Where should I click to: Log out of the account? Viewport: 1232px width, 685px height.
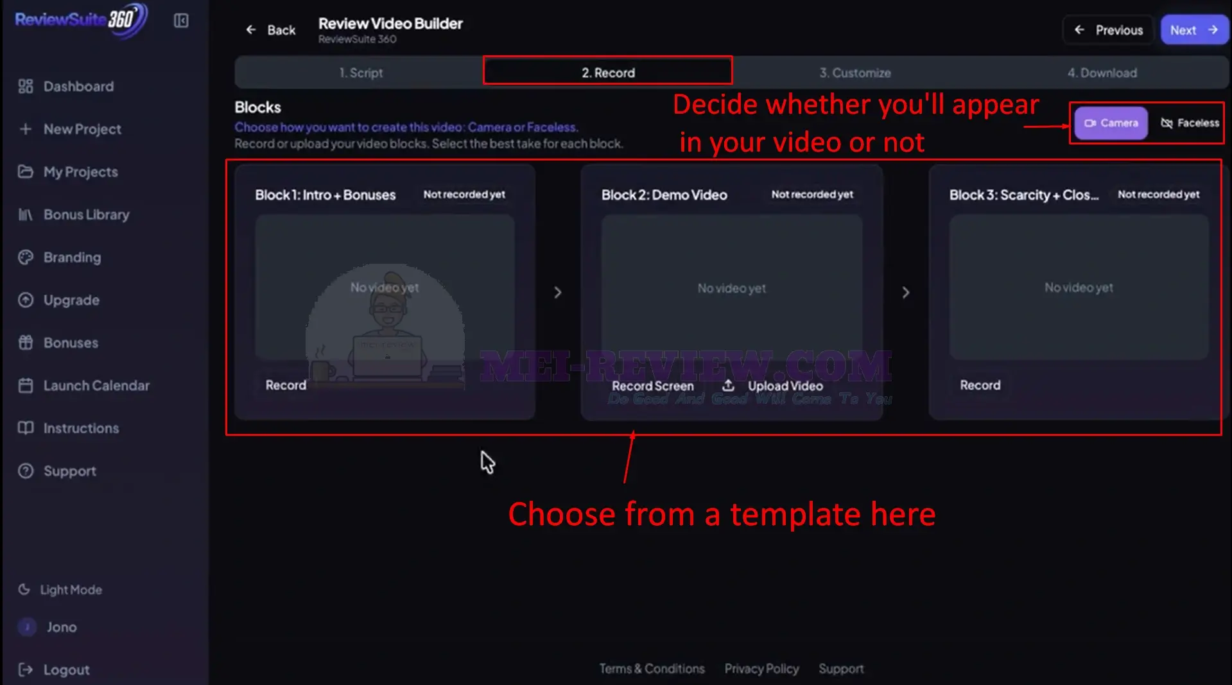click(x=54, y=670)
